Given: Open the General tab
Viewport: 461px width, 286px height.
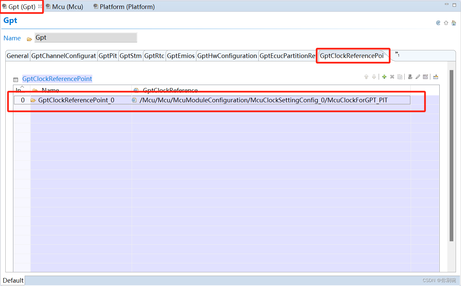Looking at the screenshot, I should (18, 56).
